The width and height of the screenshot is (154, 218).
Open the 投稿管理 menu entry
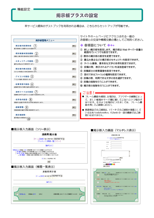tap(19, 107)
